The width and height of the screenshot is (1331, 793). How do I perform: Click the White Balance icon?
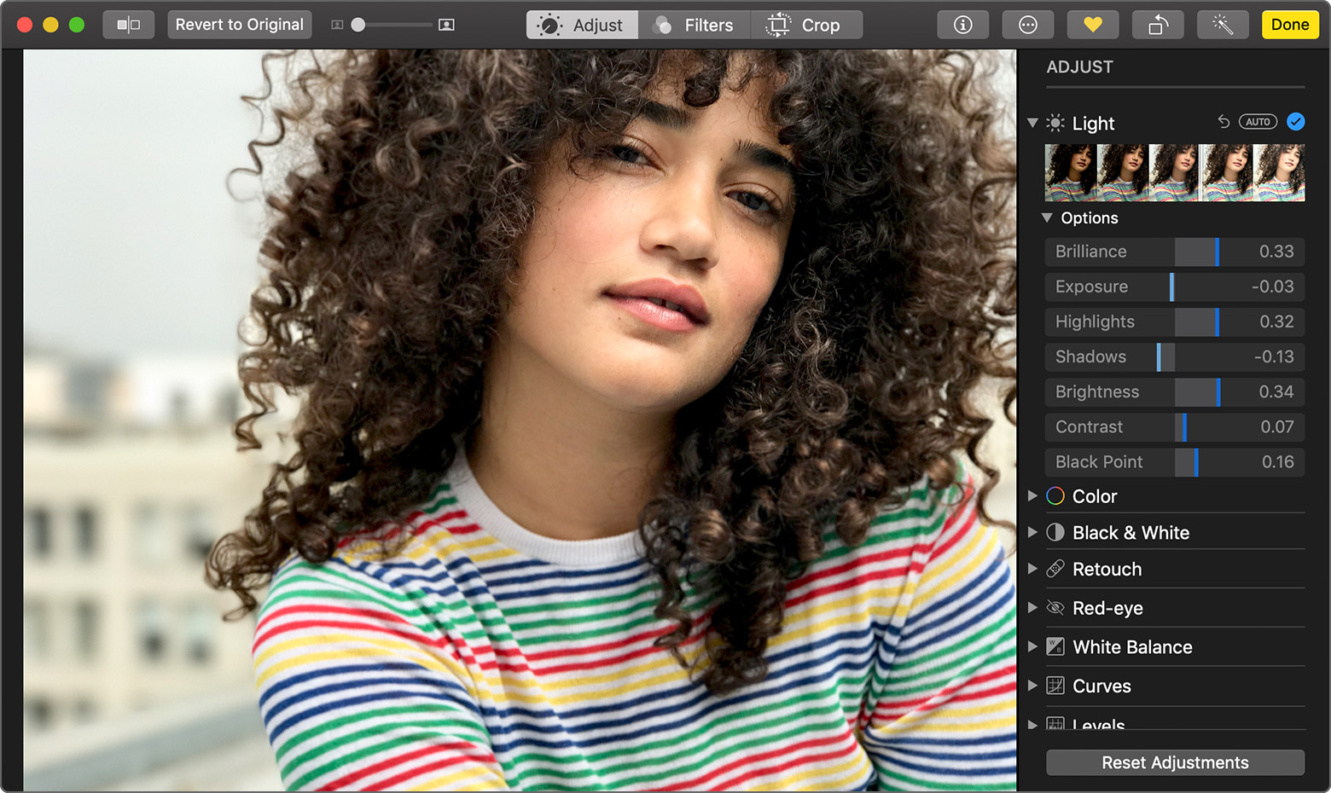(x=1055, y=646)
